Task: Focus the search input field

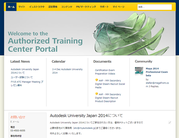Action: coord(155,7)
